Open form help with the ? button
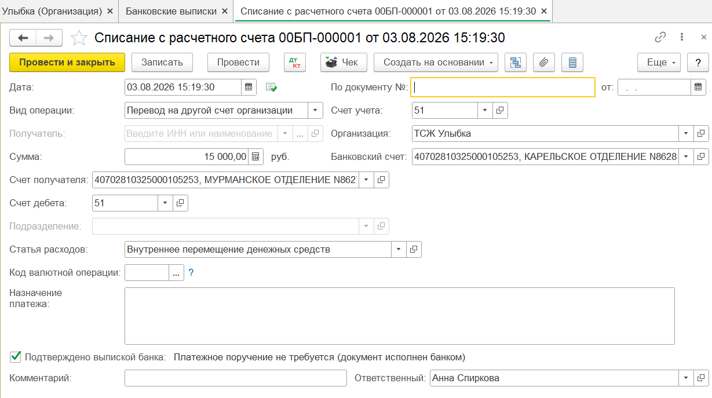The image size is (712, 398). pos(698,63)
